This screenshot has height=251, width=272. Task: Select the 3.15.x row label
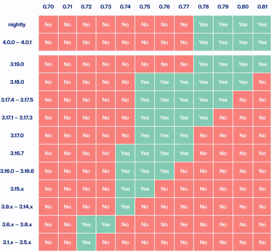17,189
